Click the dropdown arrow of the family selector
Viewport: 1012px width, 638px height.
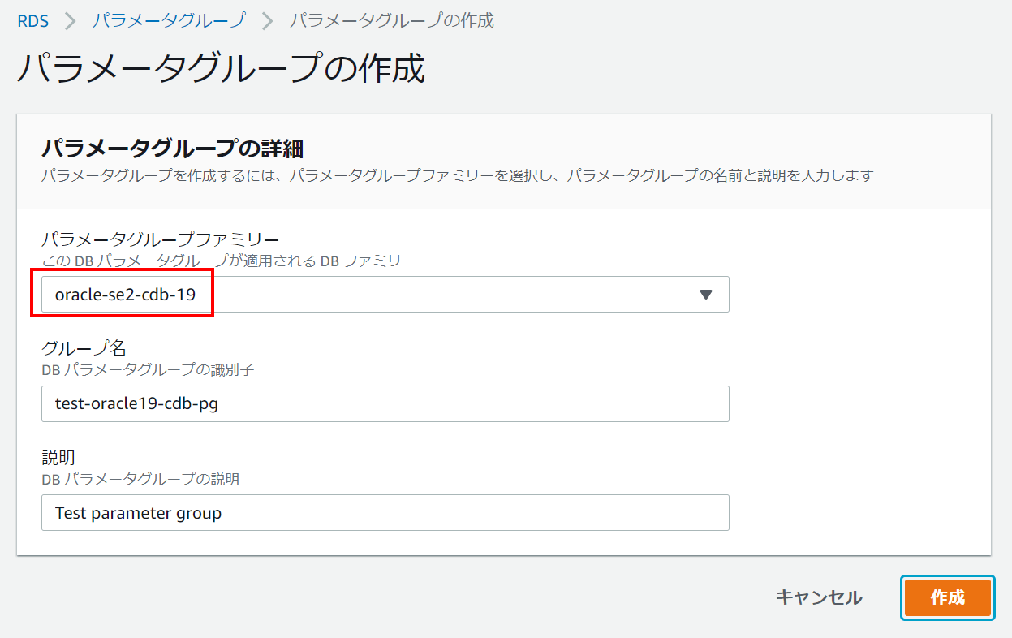705,295
